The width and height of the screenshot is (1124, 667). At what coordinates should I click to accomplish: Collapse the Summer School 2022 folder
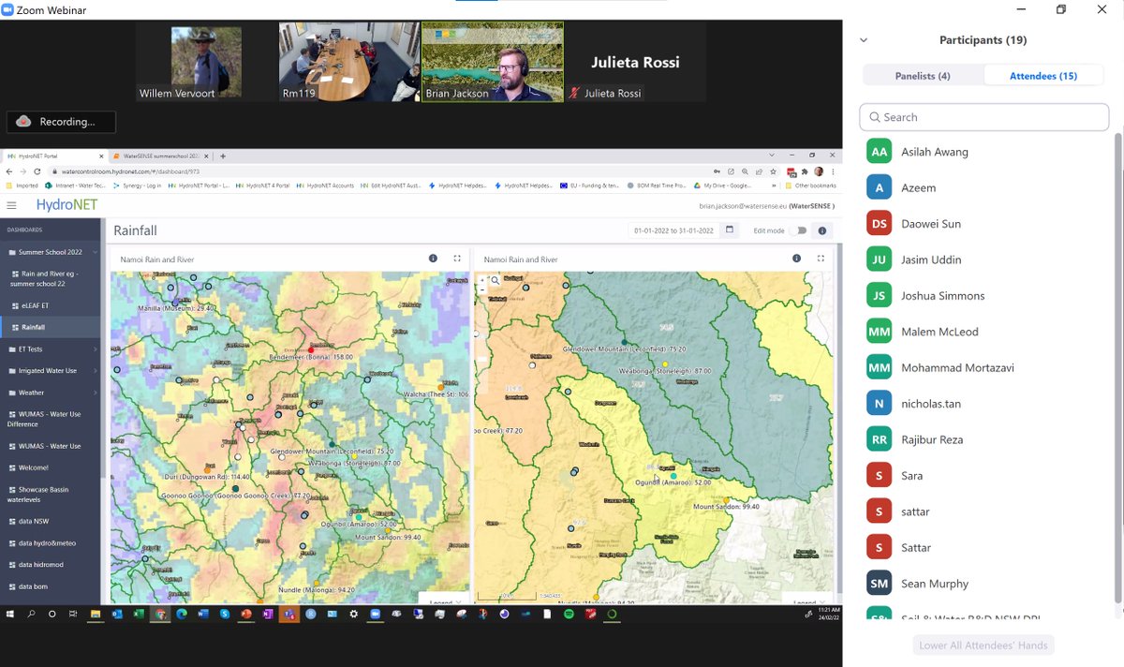coord(49,252)
